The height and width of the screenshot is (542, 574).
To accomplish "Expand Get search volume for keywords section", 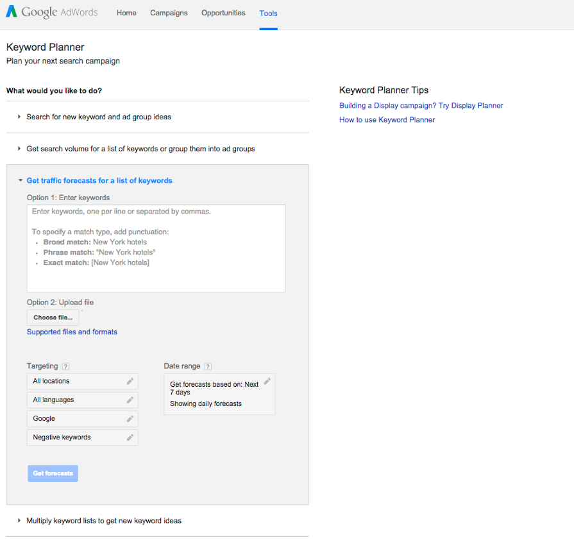I will coord(140,149).
